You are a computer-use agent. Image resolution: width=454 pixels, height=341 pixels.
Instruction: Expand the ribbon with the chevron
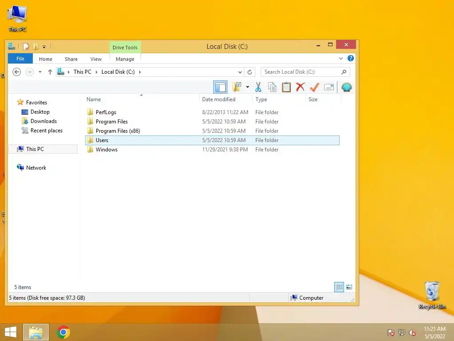click(x=341, y=58)
